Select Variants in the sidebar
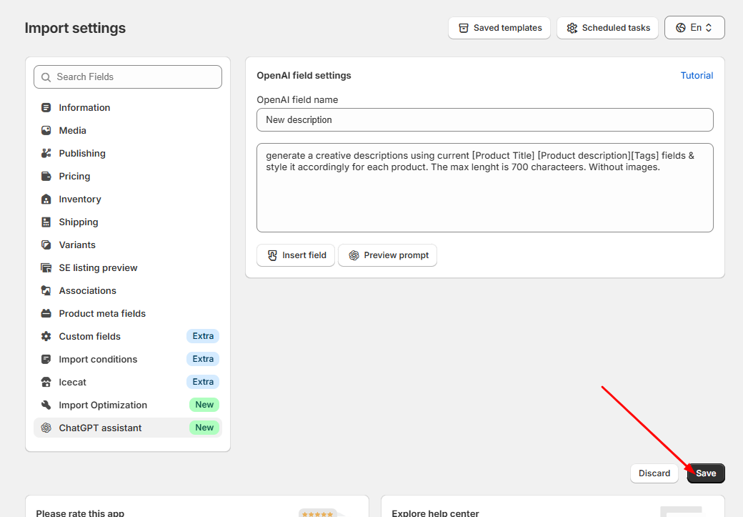 128,245
